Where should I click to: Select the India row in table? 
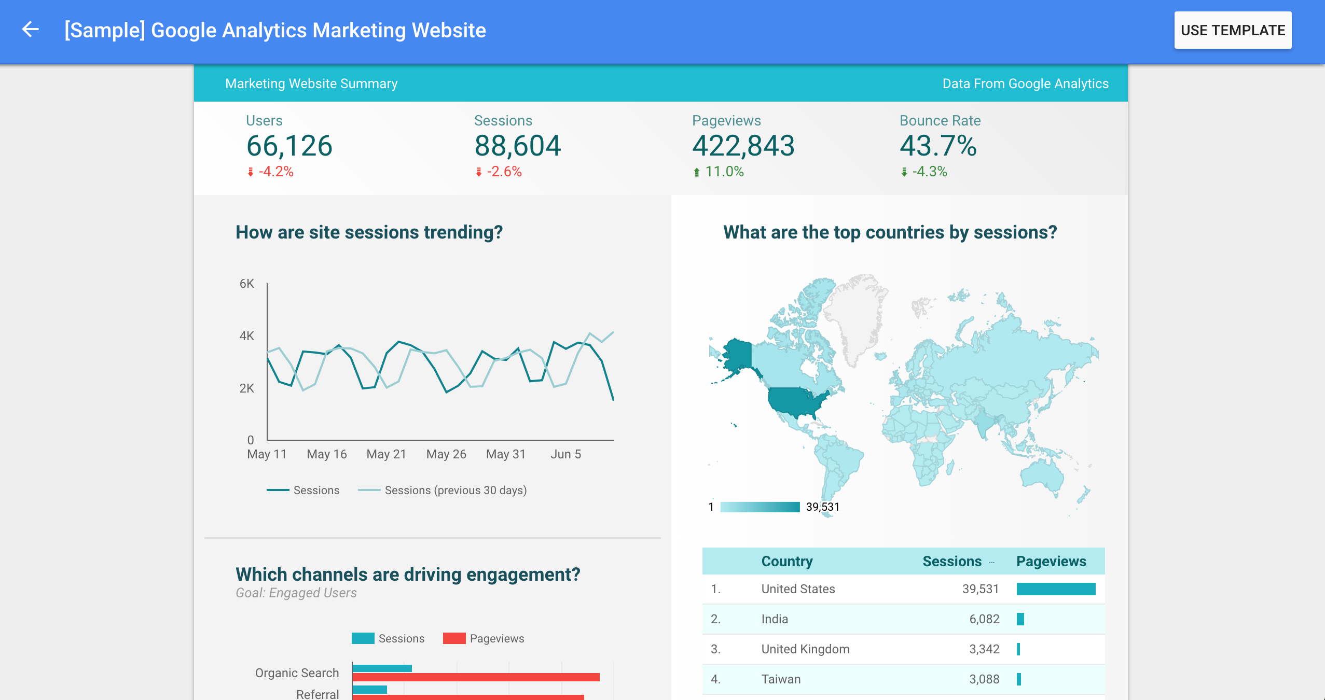pyautogui.click(x=903, y=619)
